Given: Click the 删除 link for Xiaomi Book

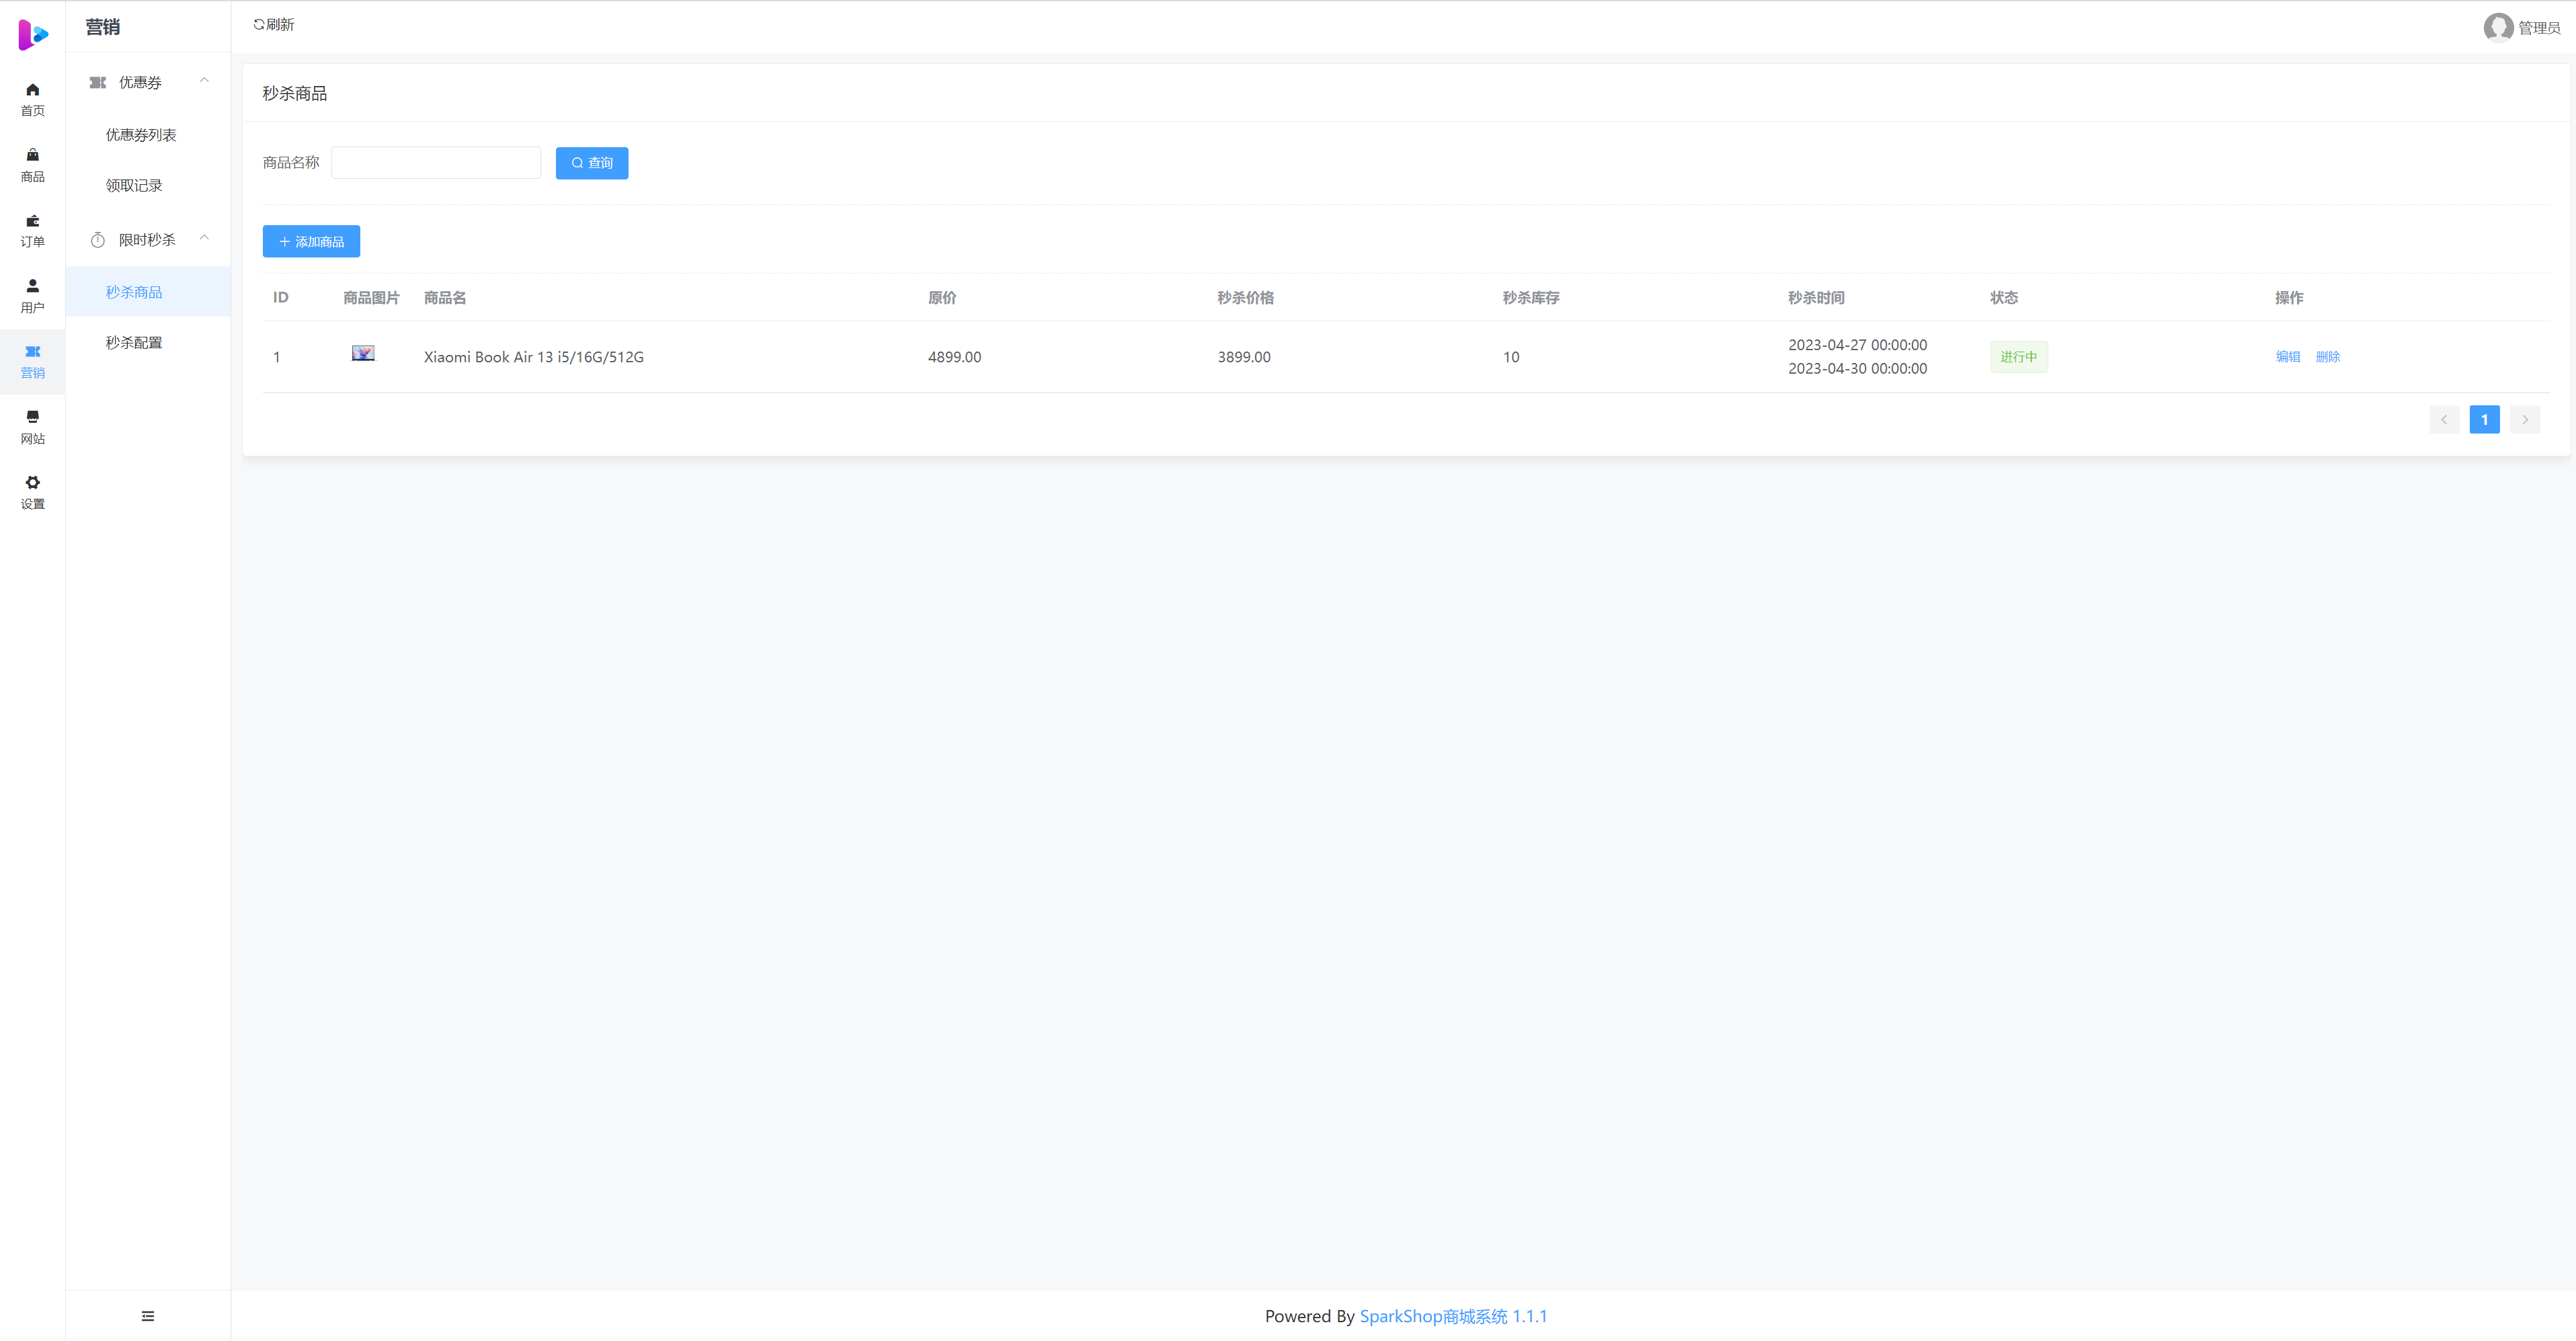Looking at the screenshot, I should (x=2328, y=357).
